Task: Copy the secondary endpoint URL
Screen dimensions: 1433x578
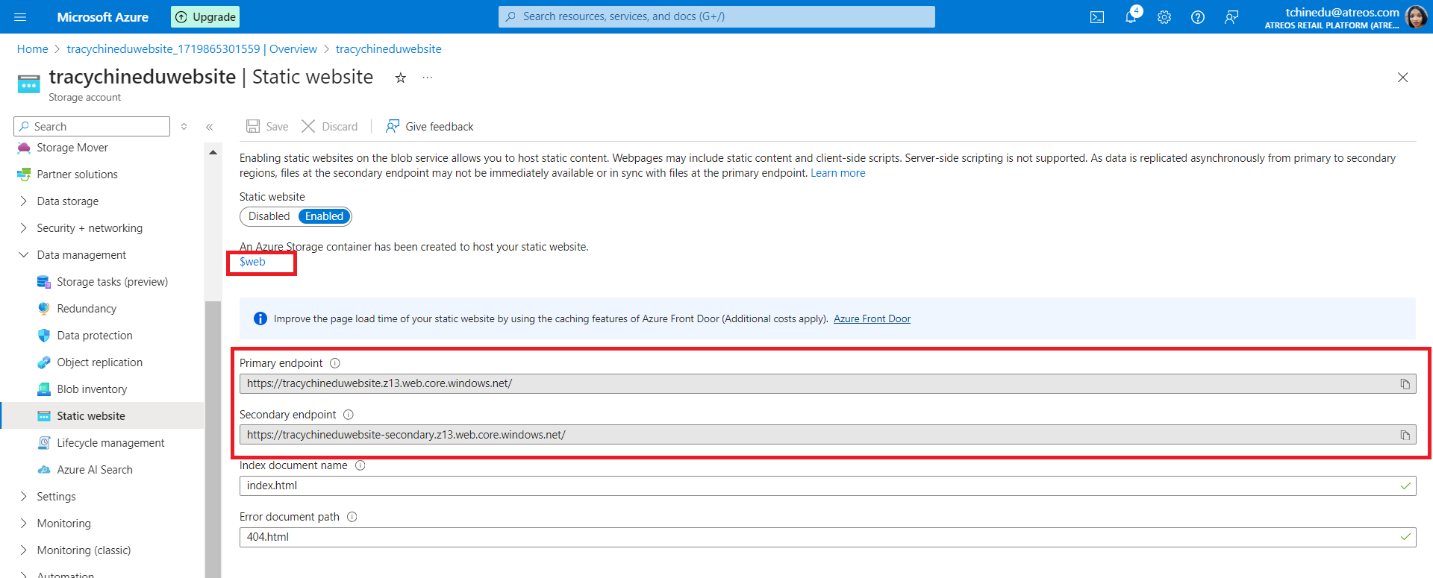Action: click(1405, 436)
